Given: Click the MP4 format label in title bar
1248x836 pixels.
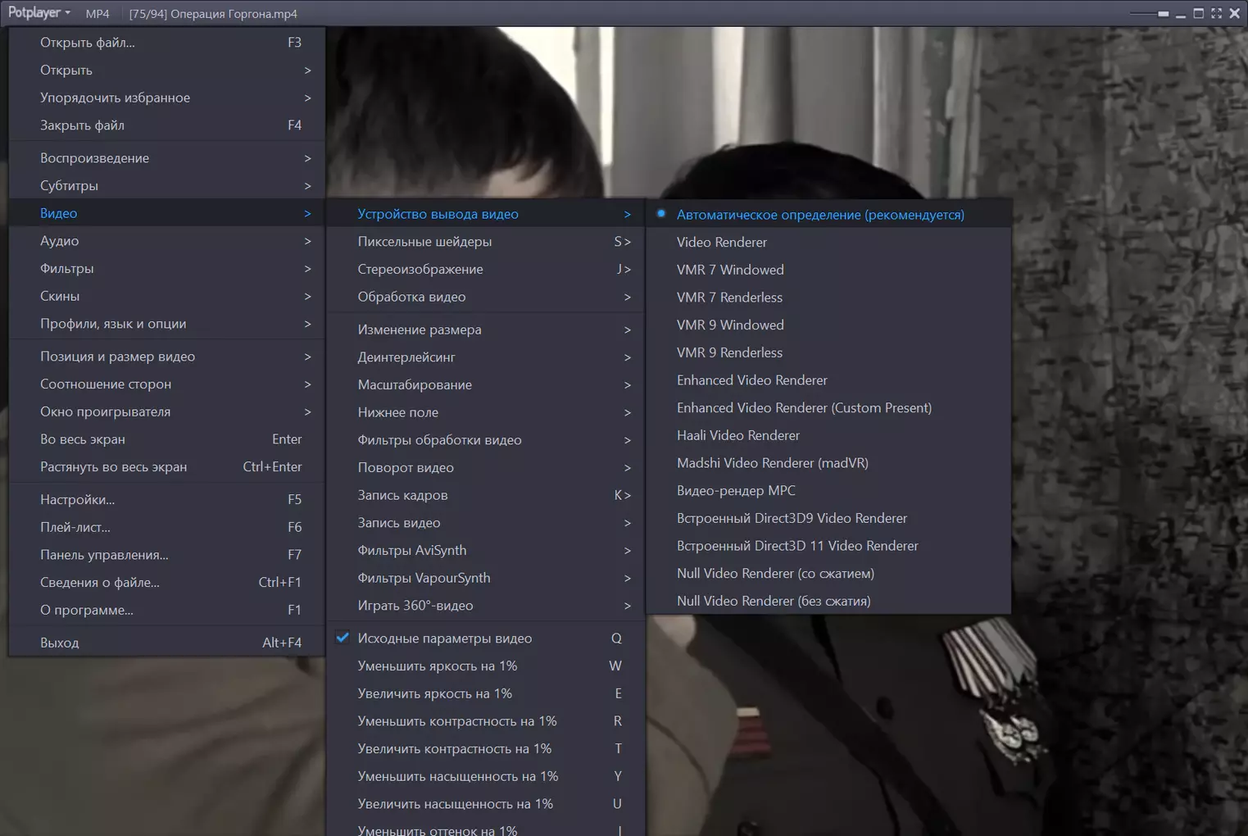Looking at the screenshot, I should 98,14.
